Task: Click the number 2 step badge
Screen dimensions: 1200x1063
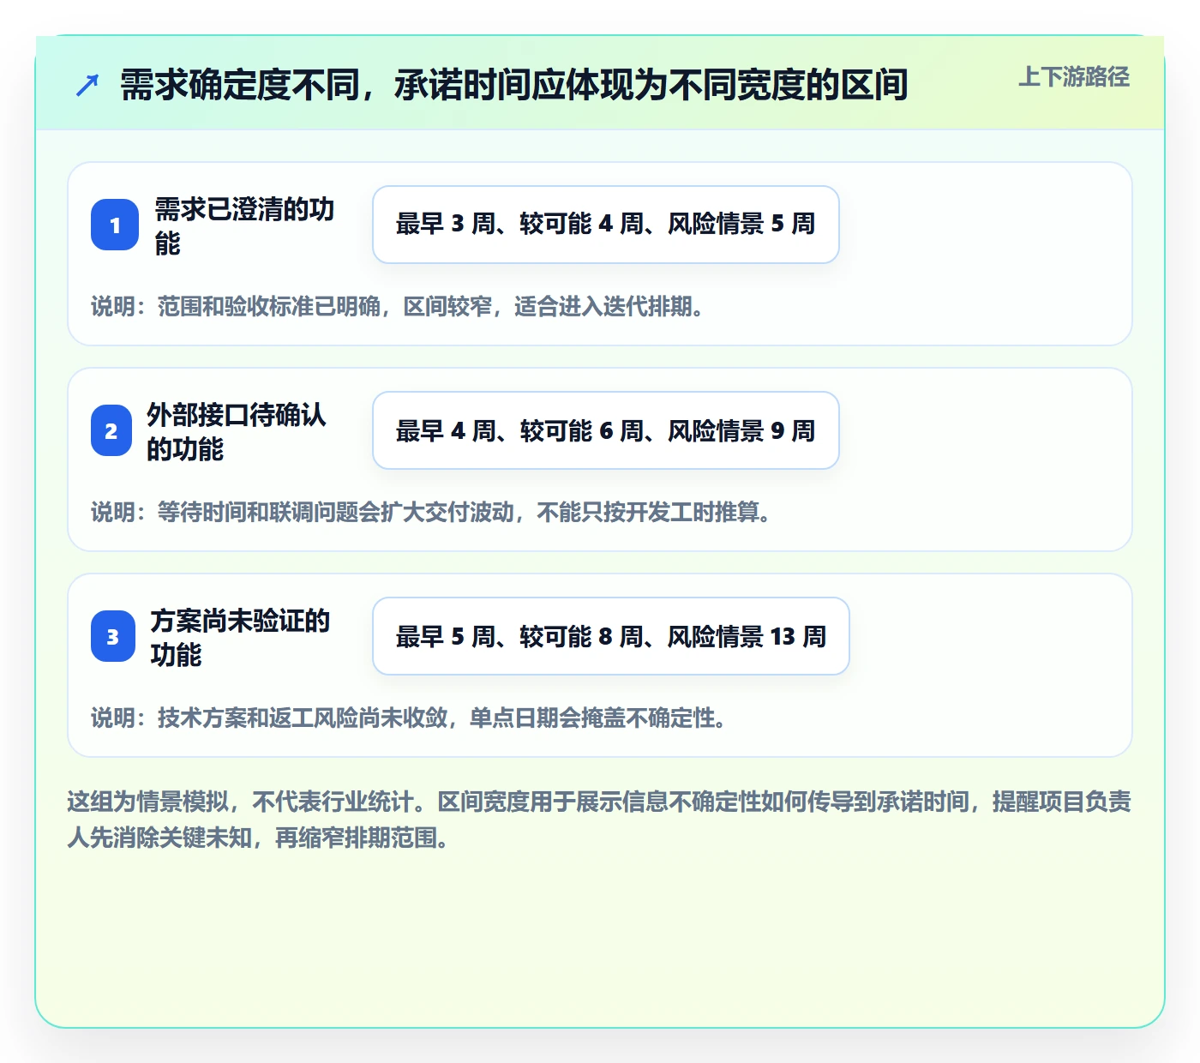Action: click(111, 430)
